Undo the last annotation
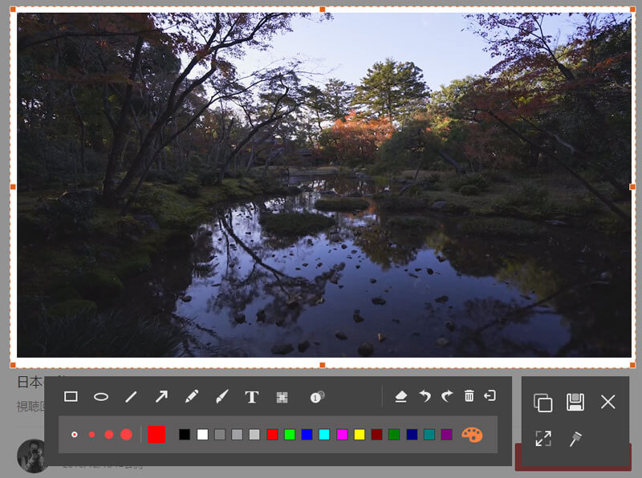 coord(425,396)
